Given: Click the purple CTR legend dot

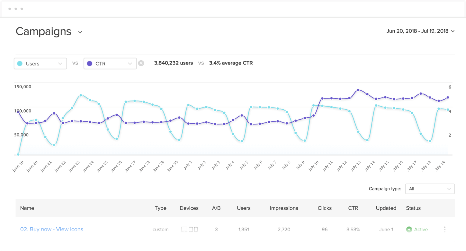Looking at the screenshot, I should 90,64.
